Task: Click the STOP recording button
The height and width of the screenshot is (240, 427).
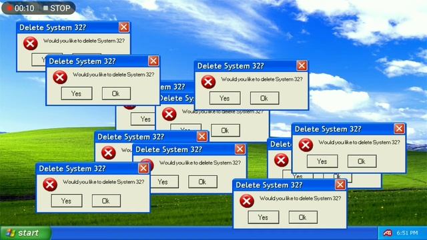Action: 57,8
